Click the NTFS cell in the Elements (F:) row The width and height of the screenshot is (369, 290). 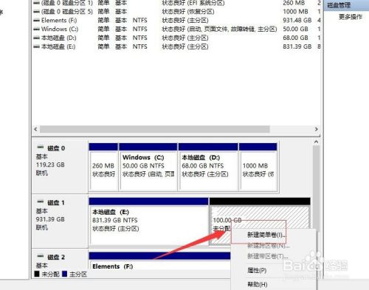140,21
